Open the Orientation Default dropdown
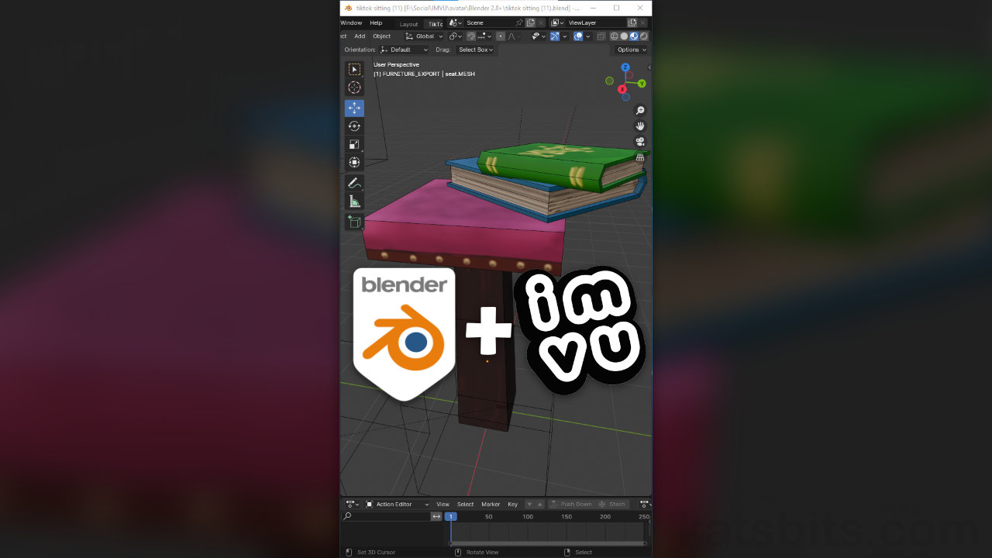The height and width of the screenshot is (558, 992). coord(404,50)
